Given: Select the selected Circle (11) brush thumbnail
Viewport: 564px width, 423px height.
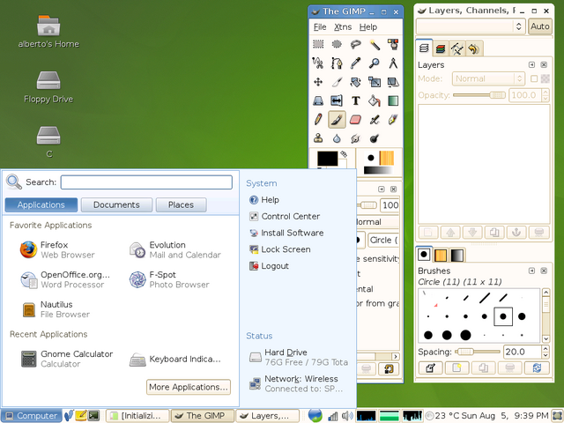Looking at the screenshot, I should (503, 316).
